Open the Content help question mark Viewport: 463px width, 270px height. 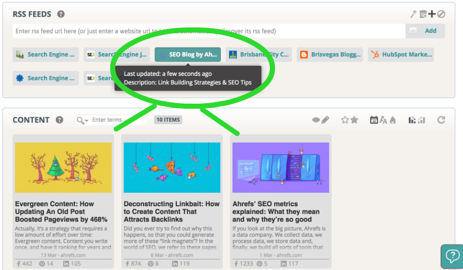[x=59, y=120]
